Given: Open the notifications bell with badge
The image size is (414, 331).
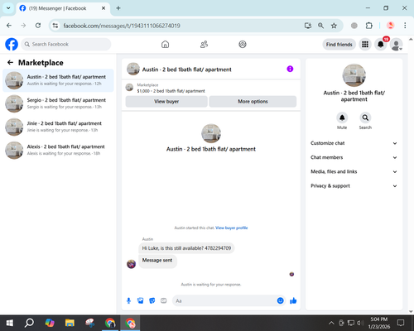Looking at the screenshot, I should click(381, 44).
